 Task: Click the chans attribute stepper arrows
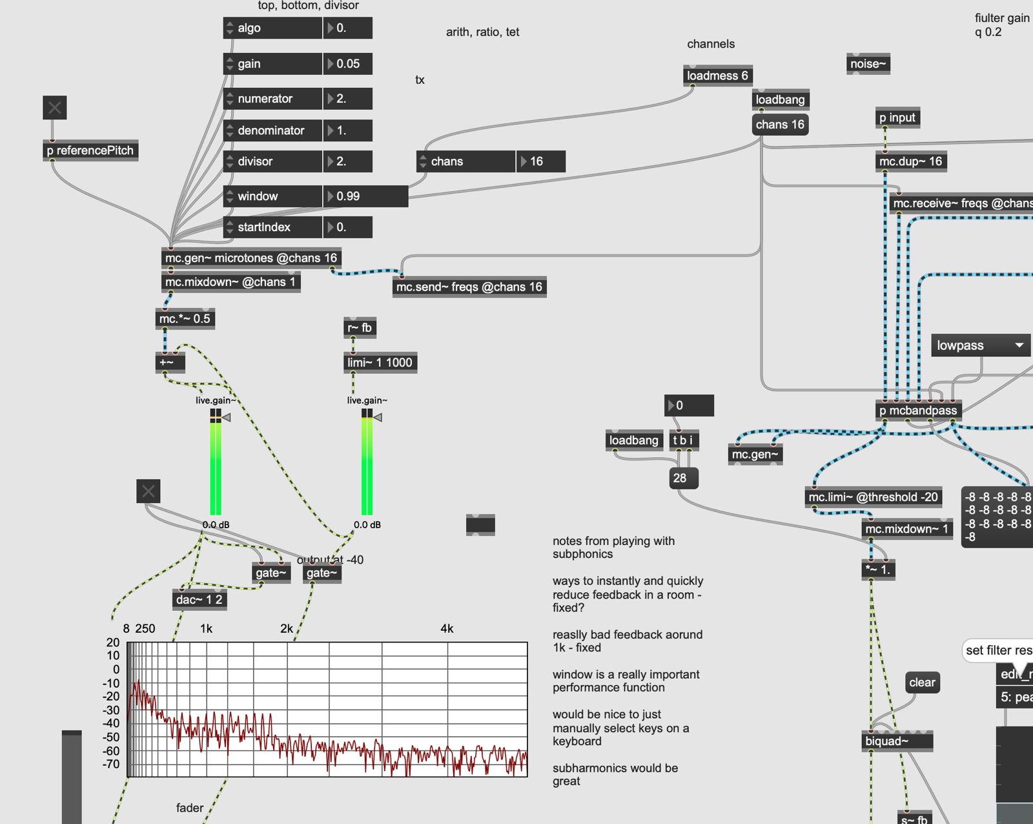tap(423, 161)
